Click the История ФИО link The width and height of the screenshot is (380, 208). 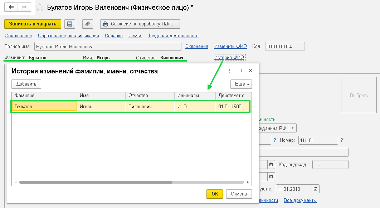point(229,57)
